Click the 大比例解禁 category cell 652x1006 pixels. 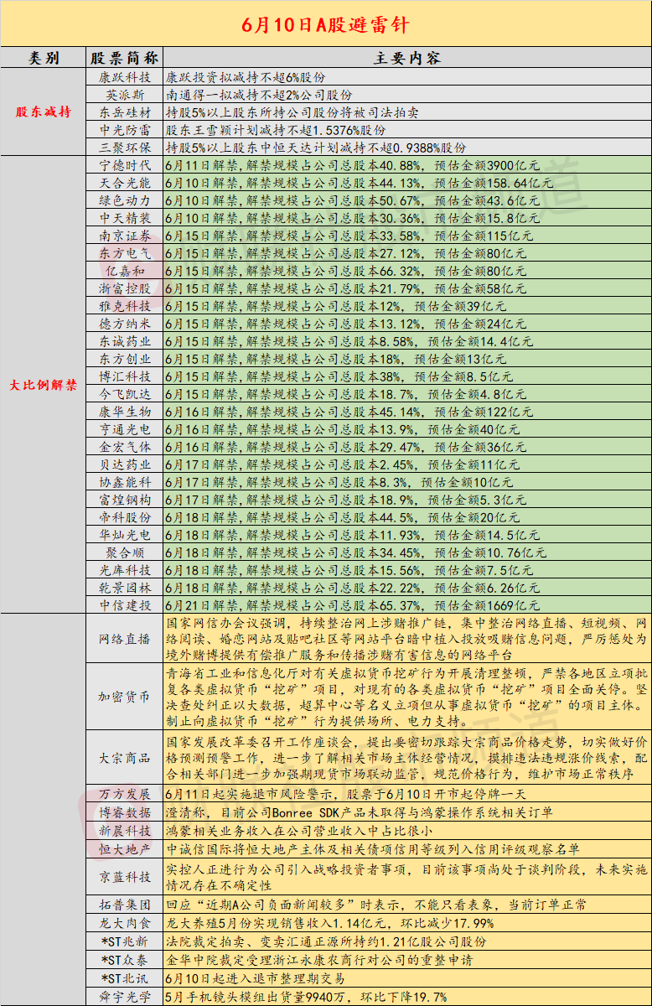pos(44,385)
